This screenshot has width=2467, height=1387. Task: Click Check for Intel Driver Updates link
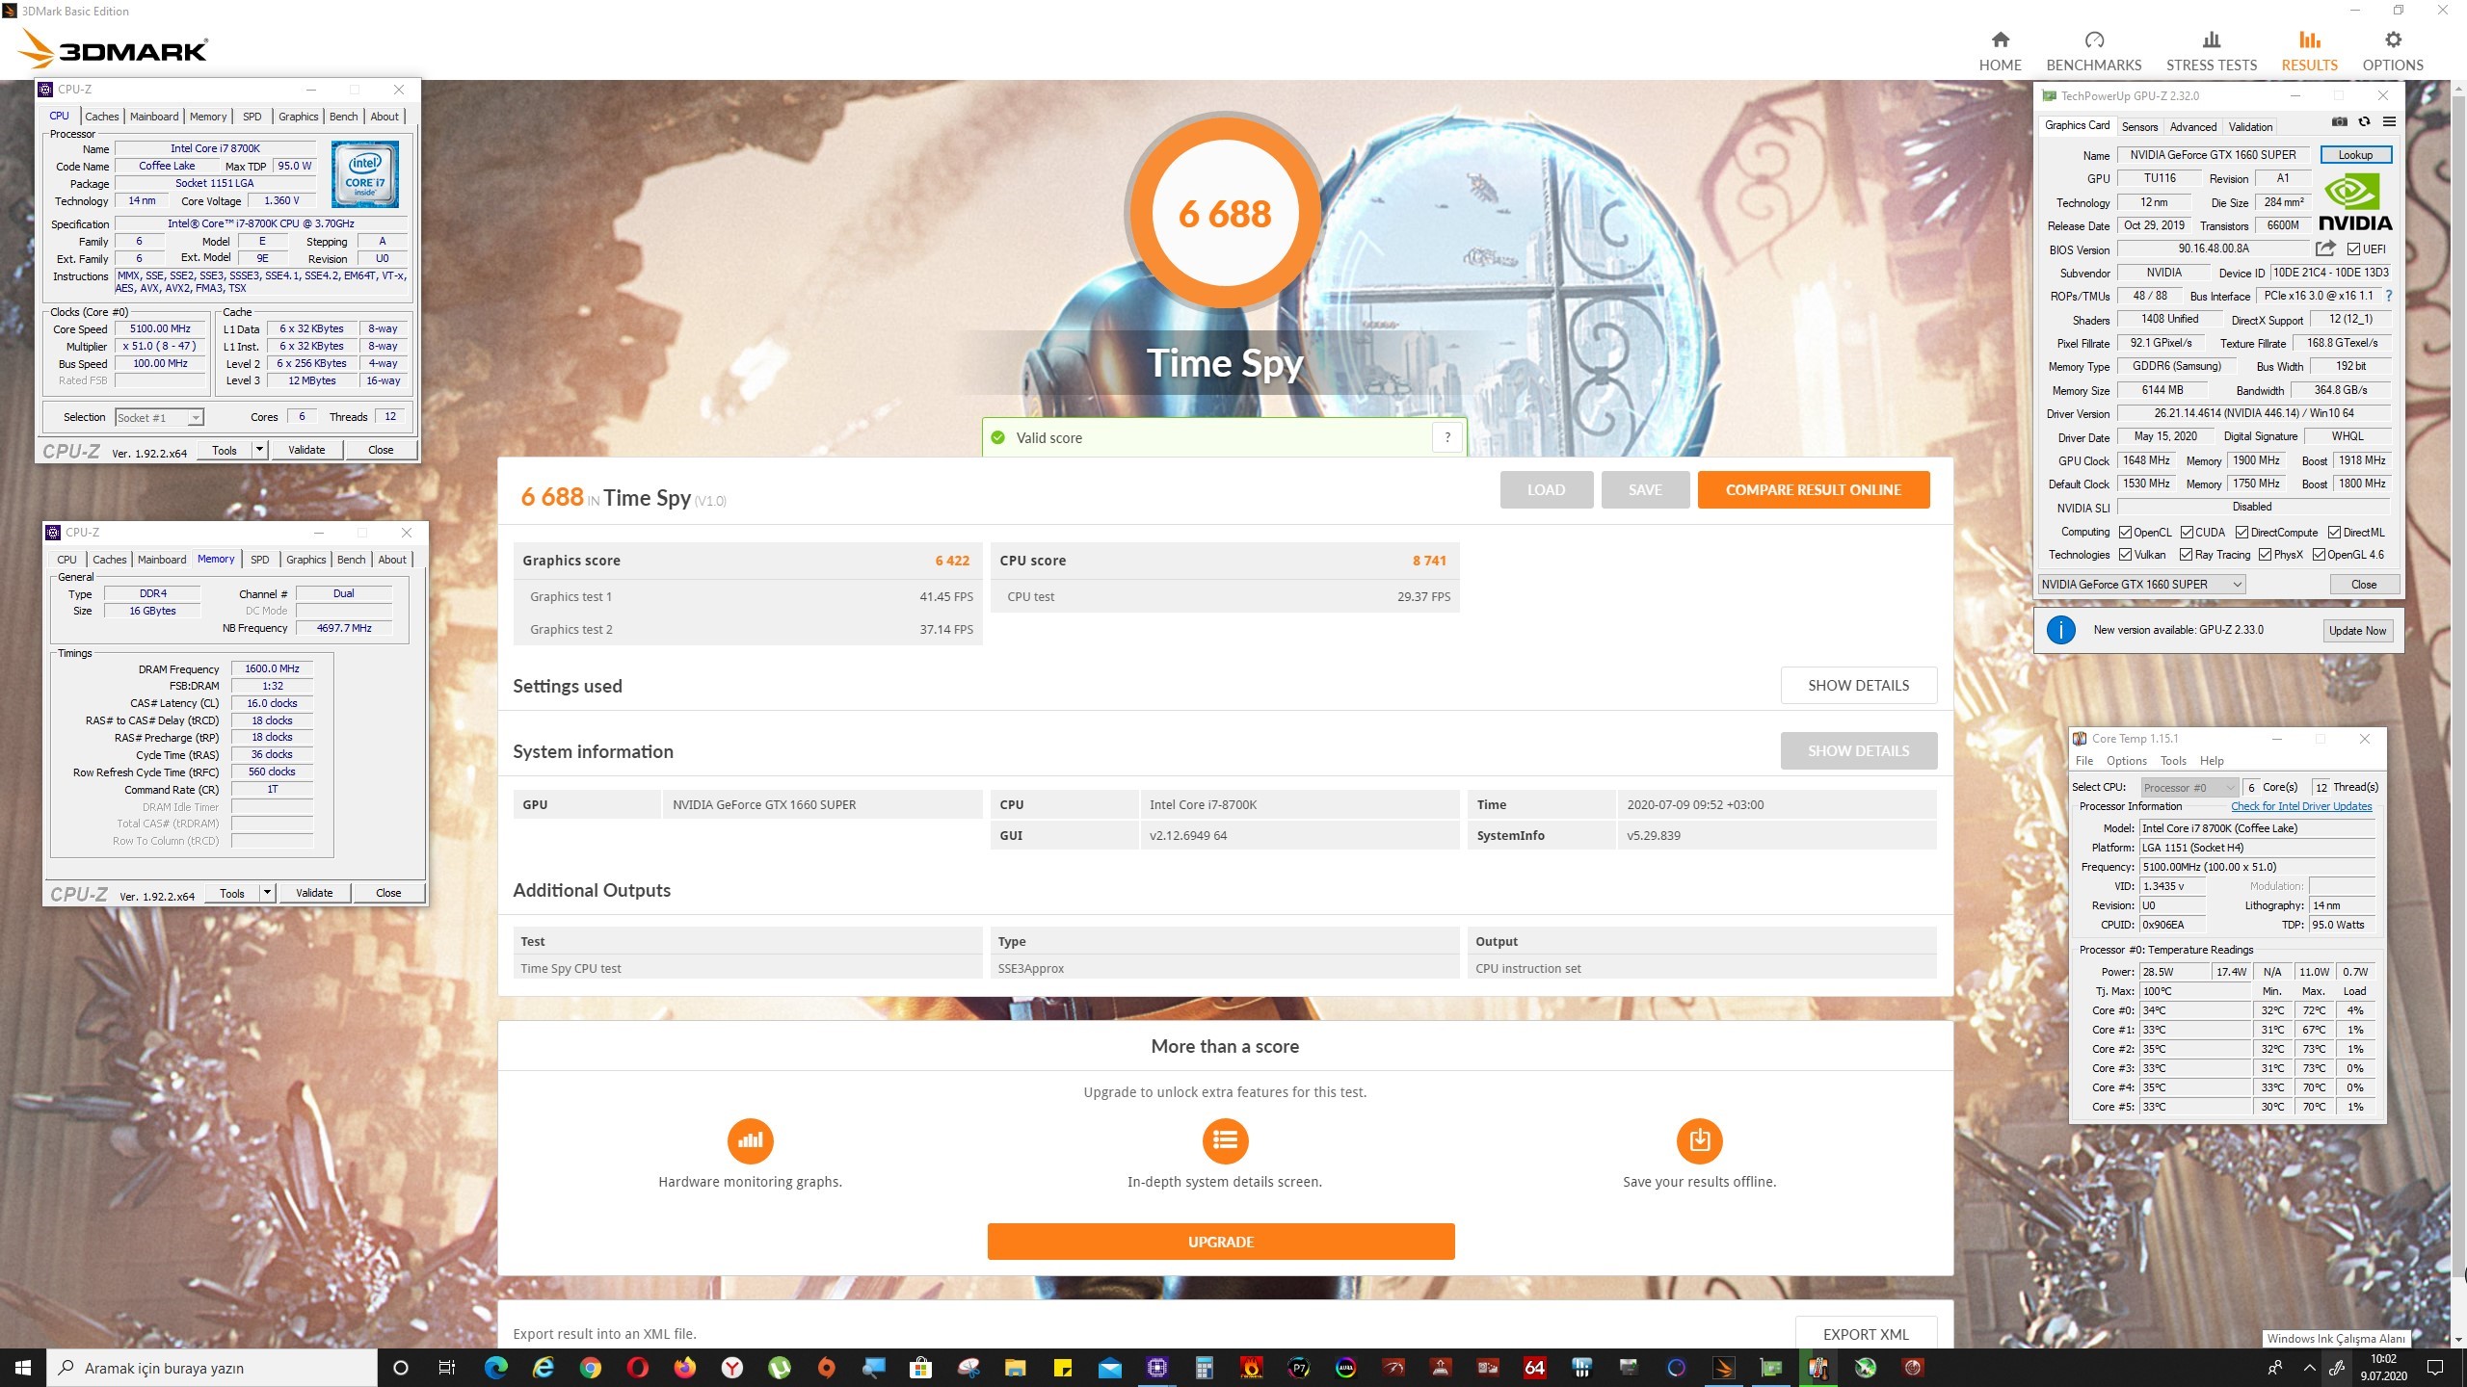pyautogui.click(x=2300, y=806)
